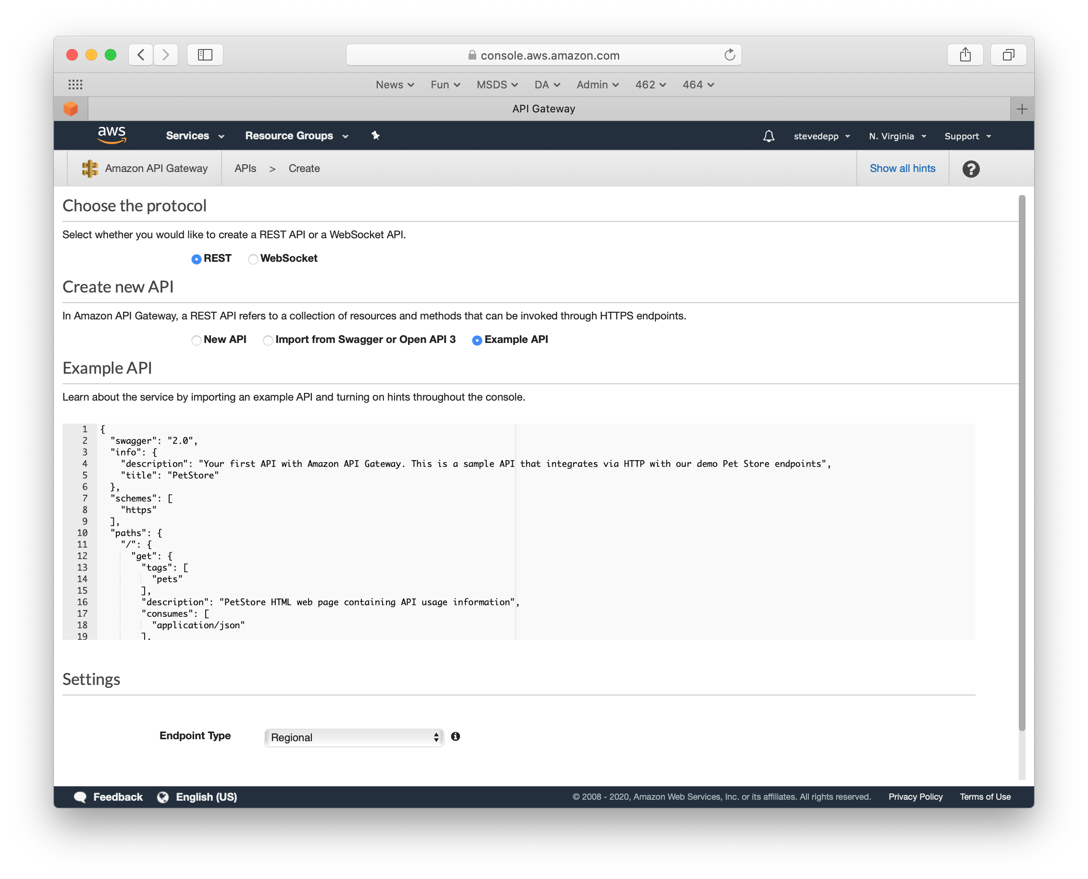The width and height of the screenshot is (1088, 879).
Task: Open the Safari share button
Action: (965, 55)
